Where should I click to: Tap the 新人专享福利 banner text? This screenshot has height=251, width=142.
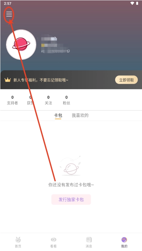click(x=41, y=80)
